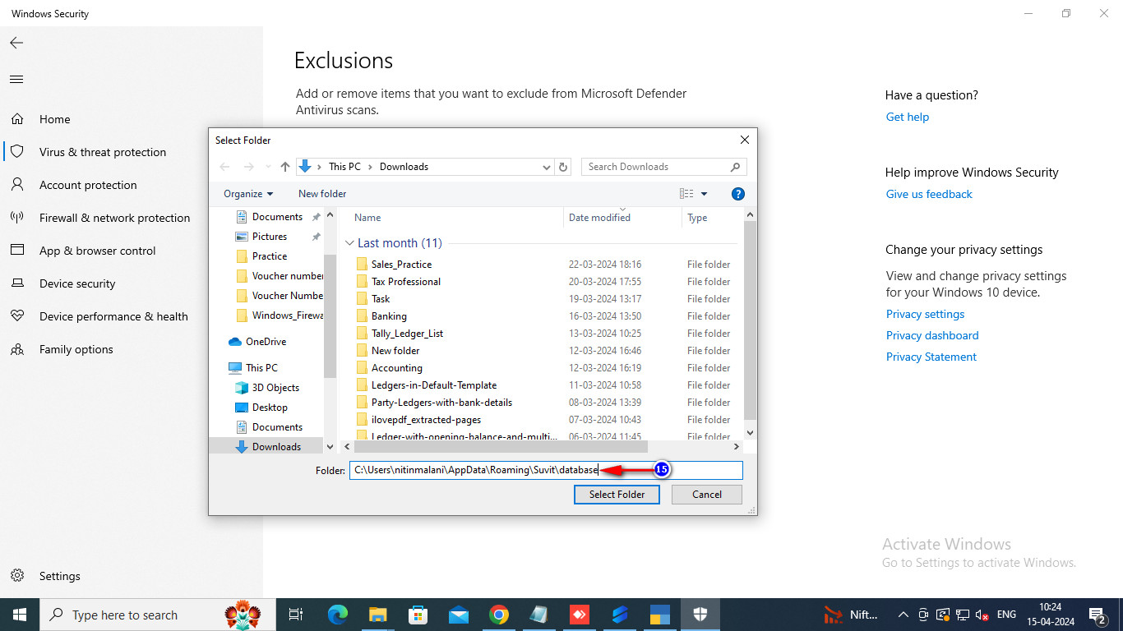Select Pictures in navigation tree
1123x631 pixels.
click(269, 237)
